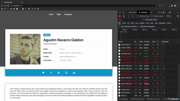Click the Size column header

[154, 42]
